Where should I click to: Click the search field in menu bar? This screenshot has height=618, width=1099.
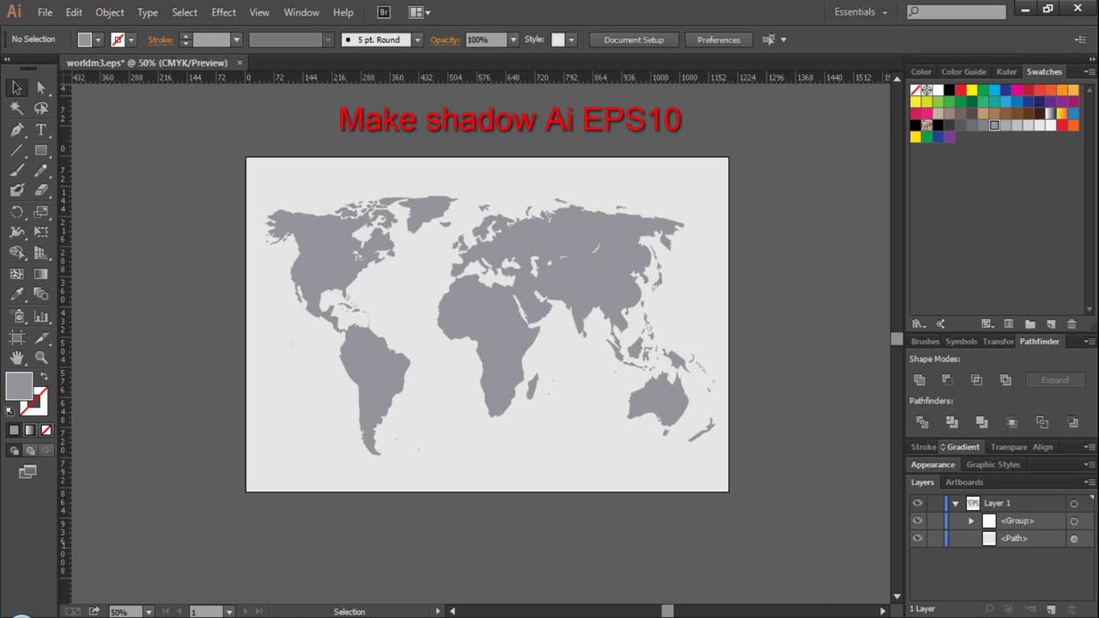click(x=956, y=12)
